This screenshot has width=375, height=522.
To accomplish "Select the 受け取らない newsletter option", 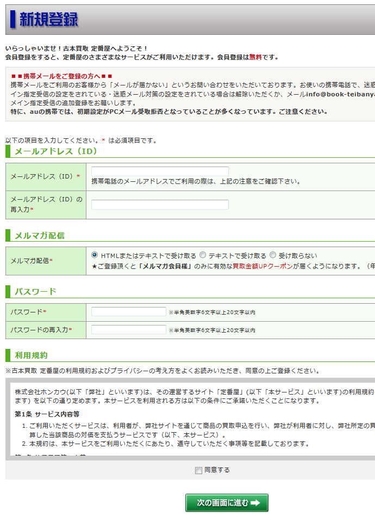I will click(x=273, y=255).
